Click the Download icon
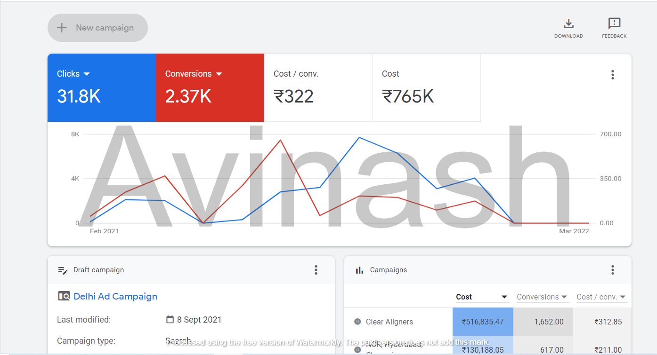Image resolution: width=657 pixels, height=355 pixels. [x=568, y=24]
